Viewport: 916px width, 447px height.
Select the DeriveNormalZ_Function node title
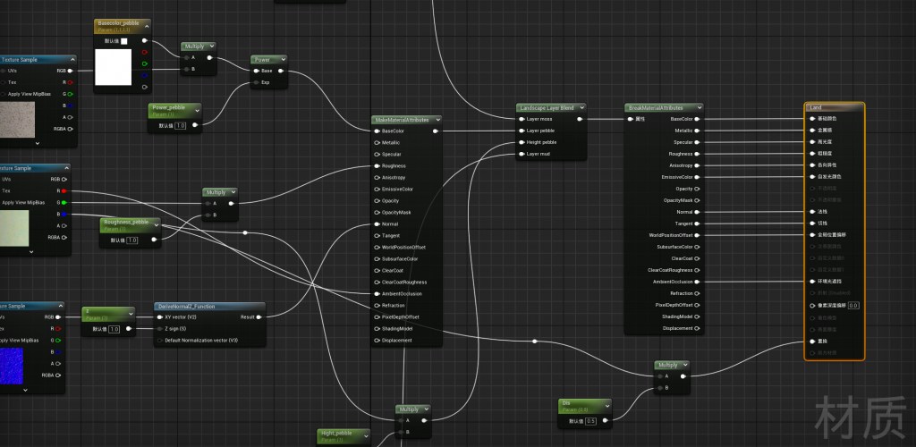[x=186, y=307]
